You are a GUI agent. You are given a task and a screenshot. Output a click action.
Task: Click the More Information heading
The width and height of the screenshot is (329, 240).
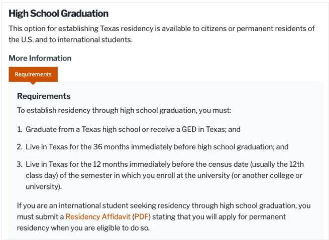[x=40, y=58]
